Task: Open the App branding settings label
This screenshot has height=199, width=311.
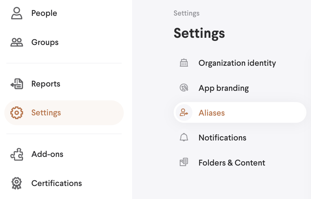Action: pyautogui.click(x=224, y=88)
